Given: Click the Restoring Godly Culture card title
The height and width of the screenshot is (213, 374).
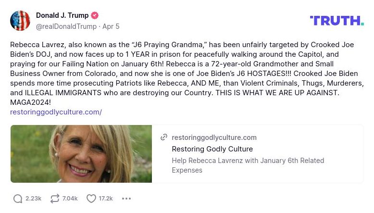Looking at the screenshot, I should click(x=212, y=149).
